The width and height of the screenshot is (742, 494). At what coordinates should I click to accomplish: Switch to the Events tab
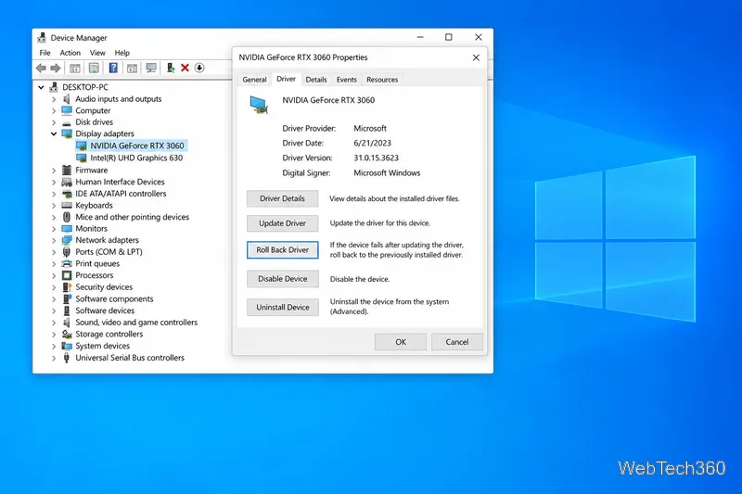[346, 80]
